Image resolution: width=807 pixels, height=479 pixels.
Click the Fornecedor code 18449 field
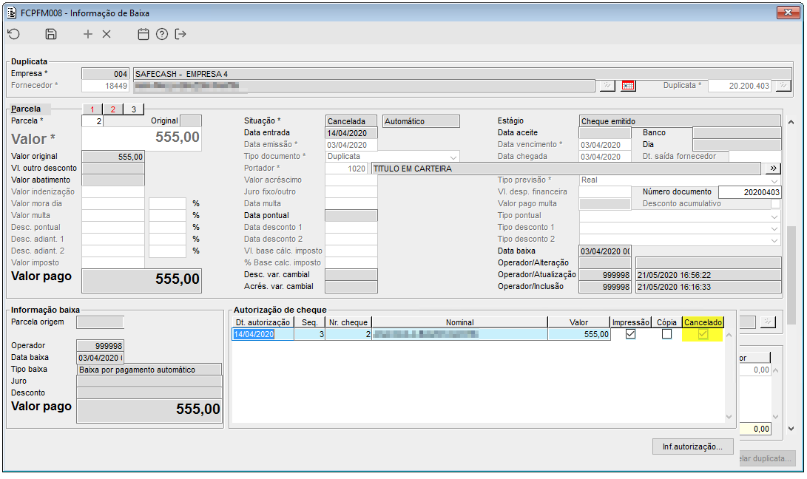coord(106,86)
